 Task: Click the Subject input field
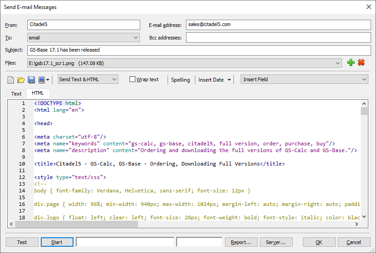(x=199, y=50)
